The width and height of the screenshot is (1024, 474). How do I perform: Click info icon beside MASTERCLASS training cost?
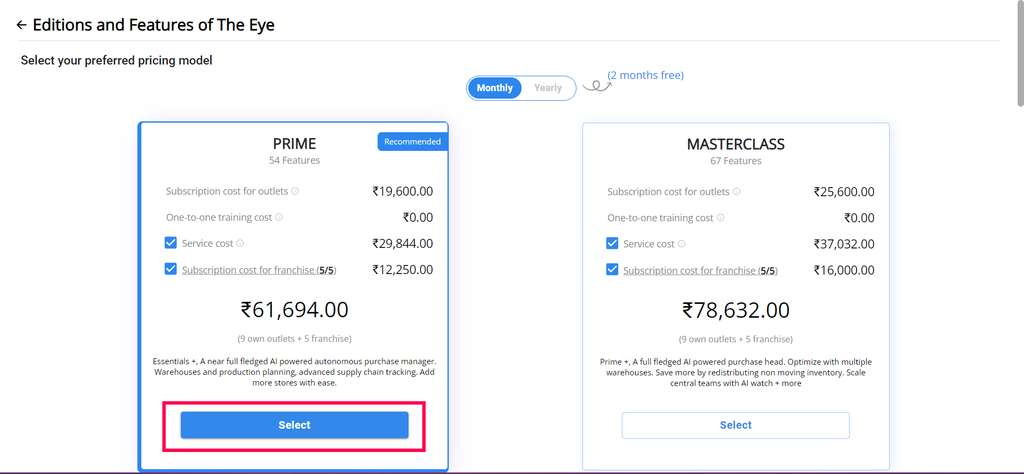pyautogui.click(x=721, y=218)
